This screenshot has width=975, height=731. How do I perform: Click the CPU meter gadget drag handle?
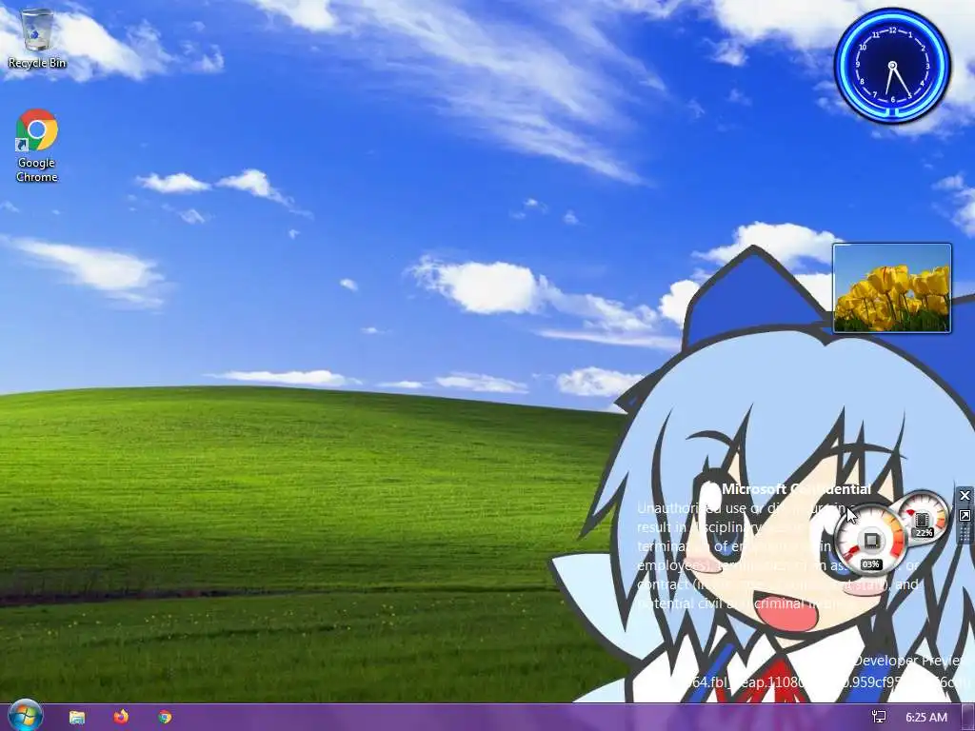pos(965,533)
